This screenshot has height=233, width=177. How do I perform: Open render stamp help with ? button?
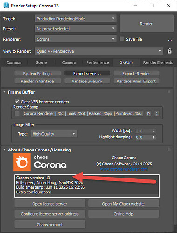(157, 114)
